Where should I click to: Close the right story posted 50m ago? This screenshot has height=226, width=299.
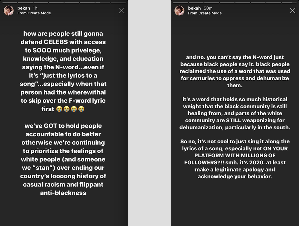click(293, 11)
